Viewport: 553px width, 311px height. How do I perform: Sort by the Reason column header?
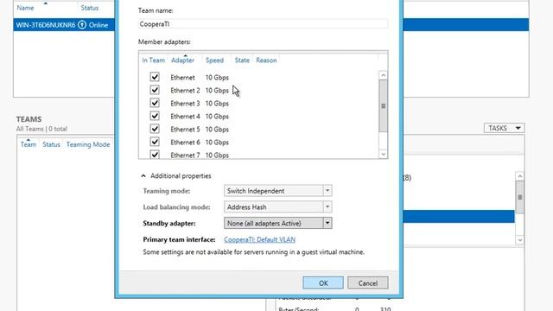click(266, 60)
